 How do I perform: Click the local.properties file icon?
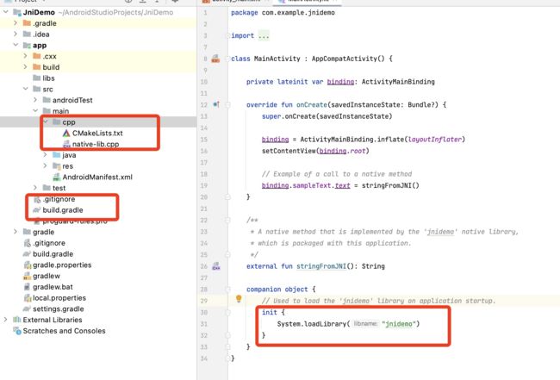(28, 298)
